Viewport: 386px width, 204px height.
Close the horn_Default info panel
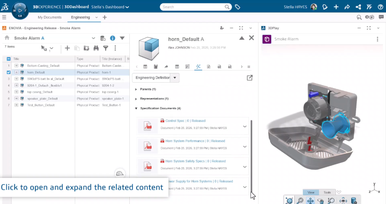(251, 38)
